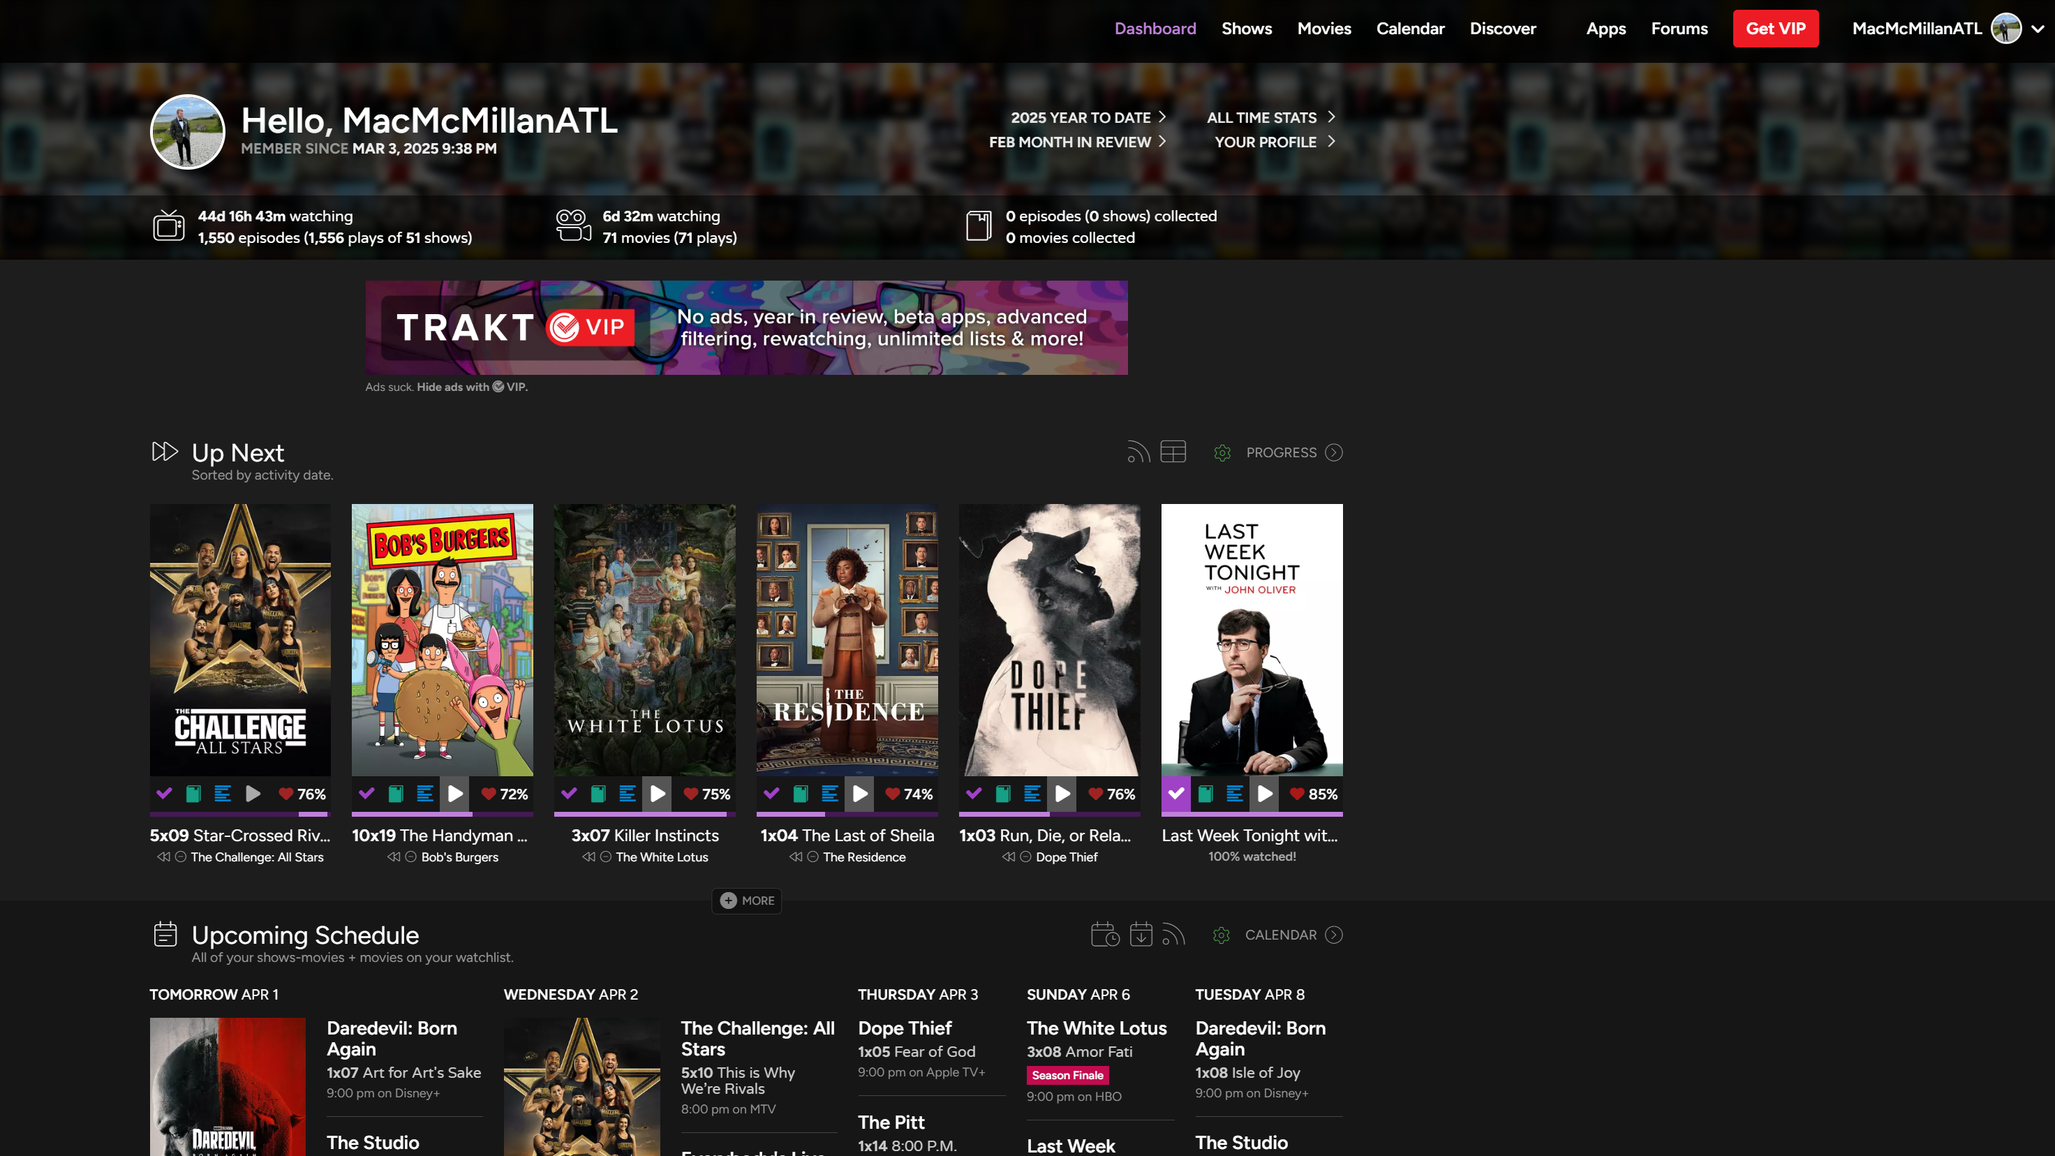
Task: Toggle watched checkmark on Last Week Tonight
Action: 1176,794
